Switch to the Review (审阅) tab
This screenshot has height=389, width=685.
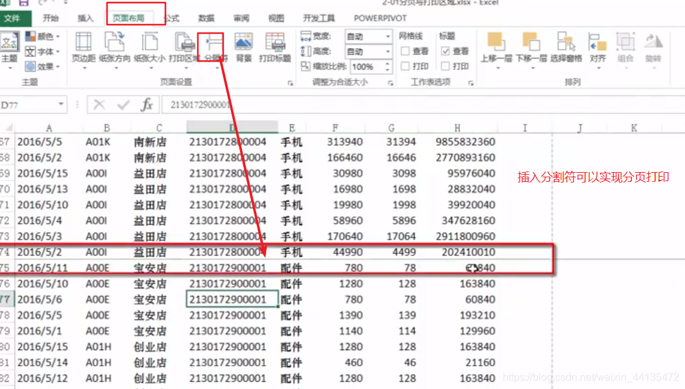[x=241, y=18]
